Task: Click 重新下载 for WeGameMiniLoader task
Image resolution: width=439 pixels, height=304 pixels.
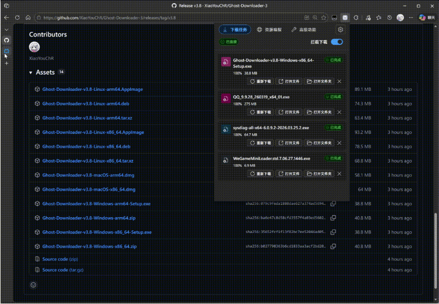Action: coord(261,173)
